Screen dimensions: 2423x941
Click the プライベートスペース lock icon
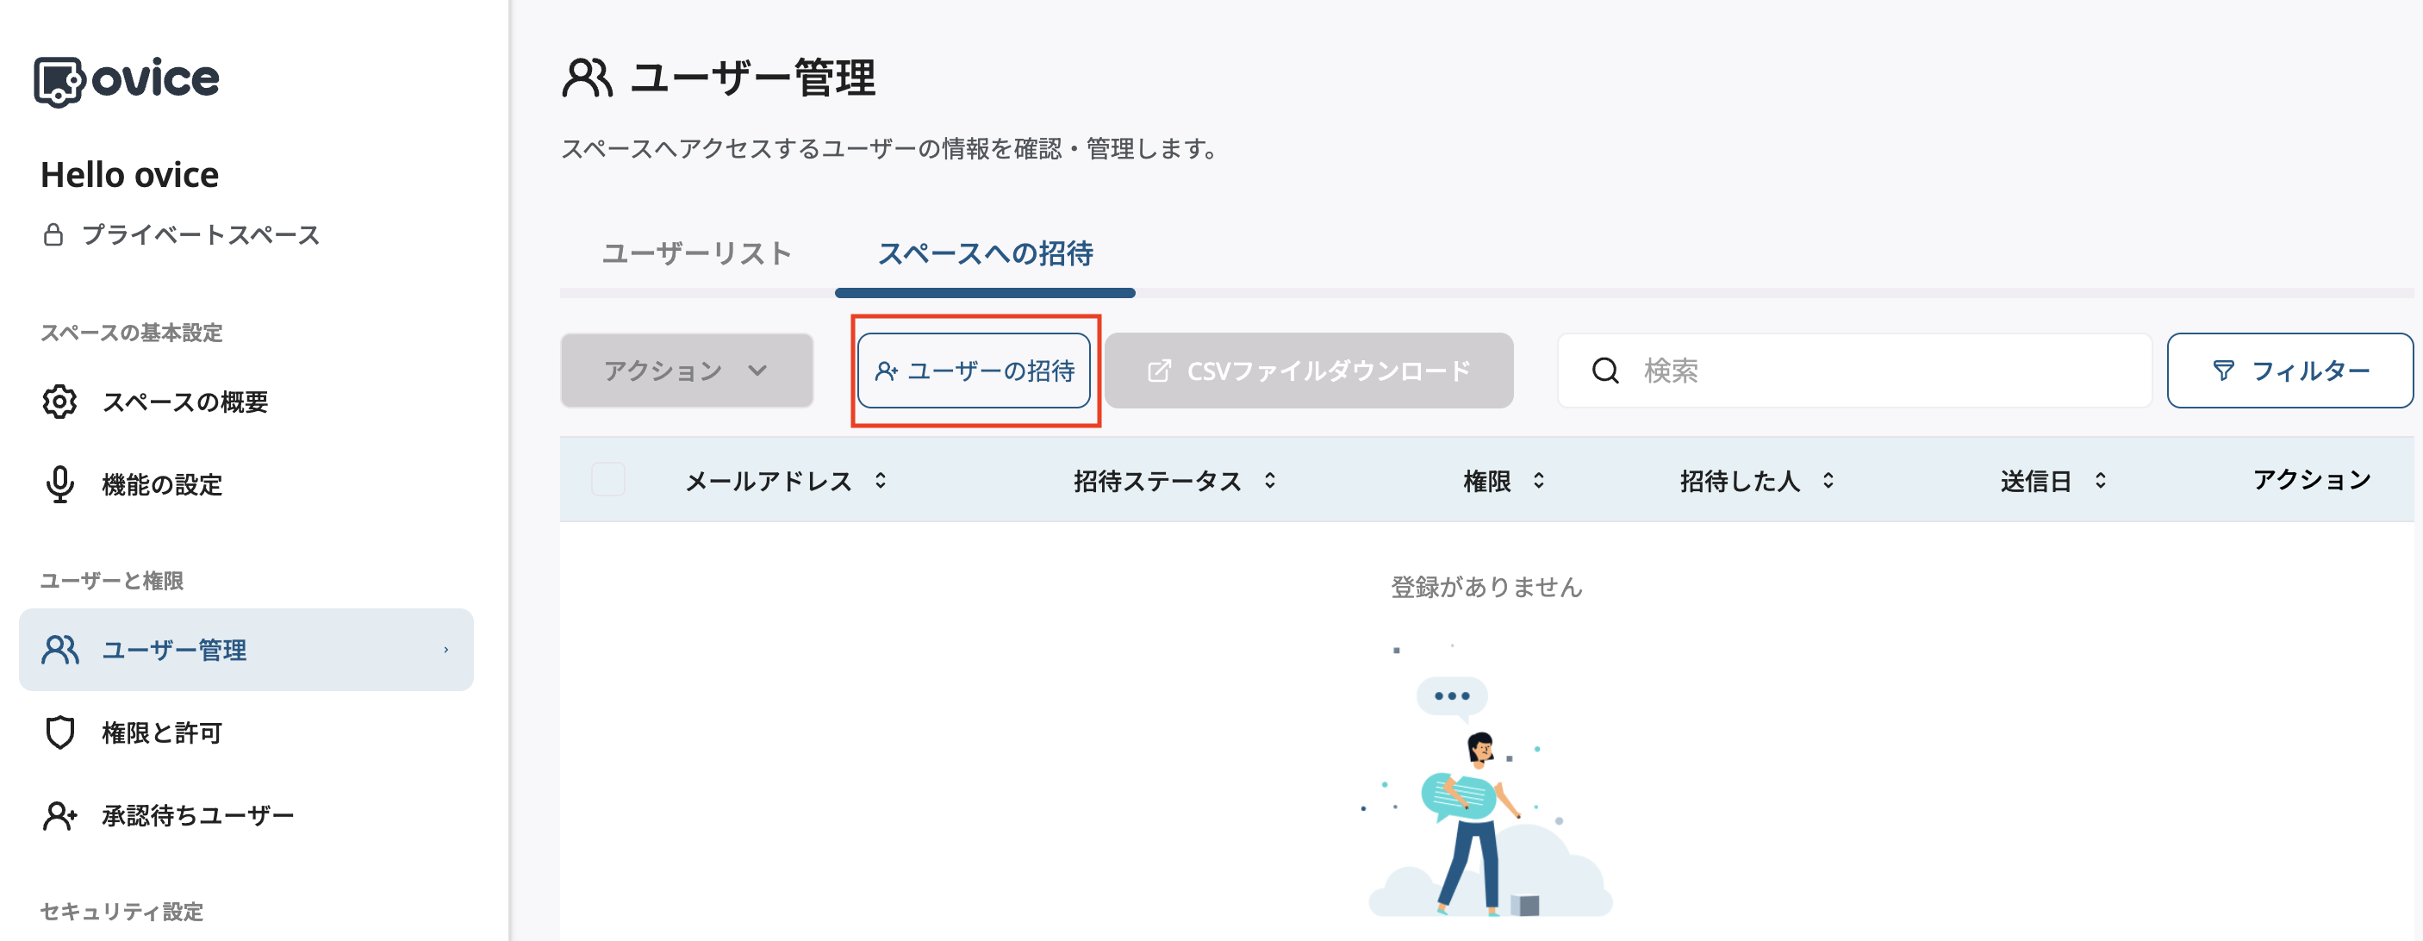[x=53, y=234]
